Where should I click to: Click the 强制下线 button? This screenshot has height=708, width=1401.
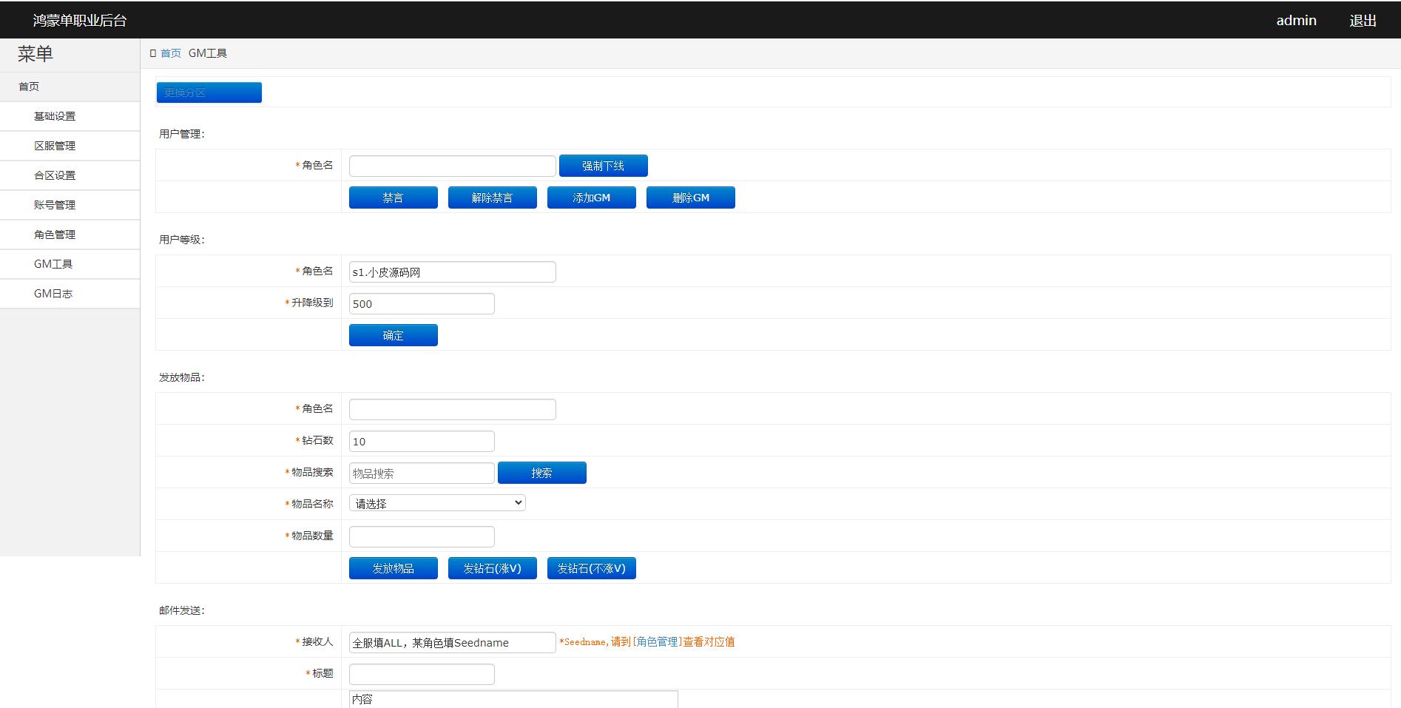pos(603,165)
